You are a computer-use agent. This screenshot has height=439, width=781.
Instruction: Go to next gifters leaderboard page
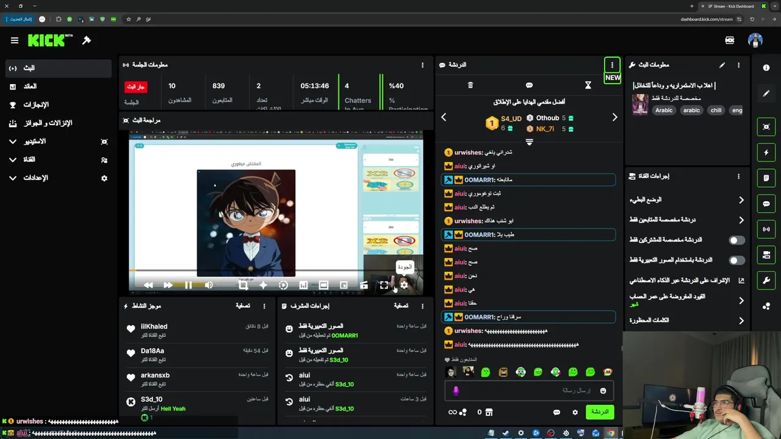[614, 117]
